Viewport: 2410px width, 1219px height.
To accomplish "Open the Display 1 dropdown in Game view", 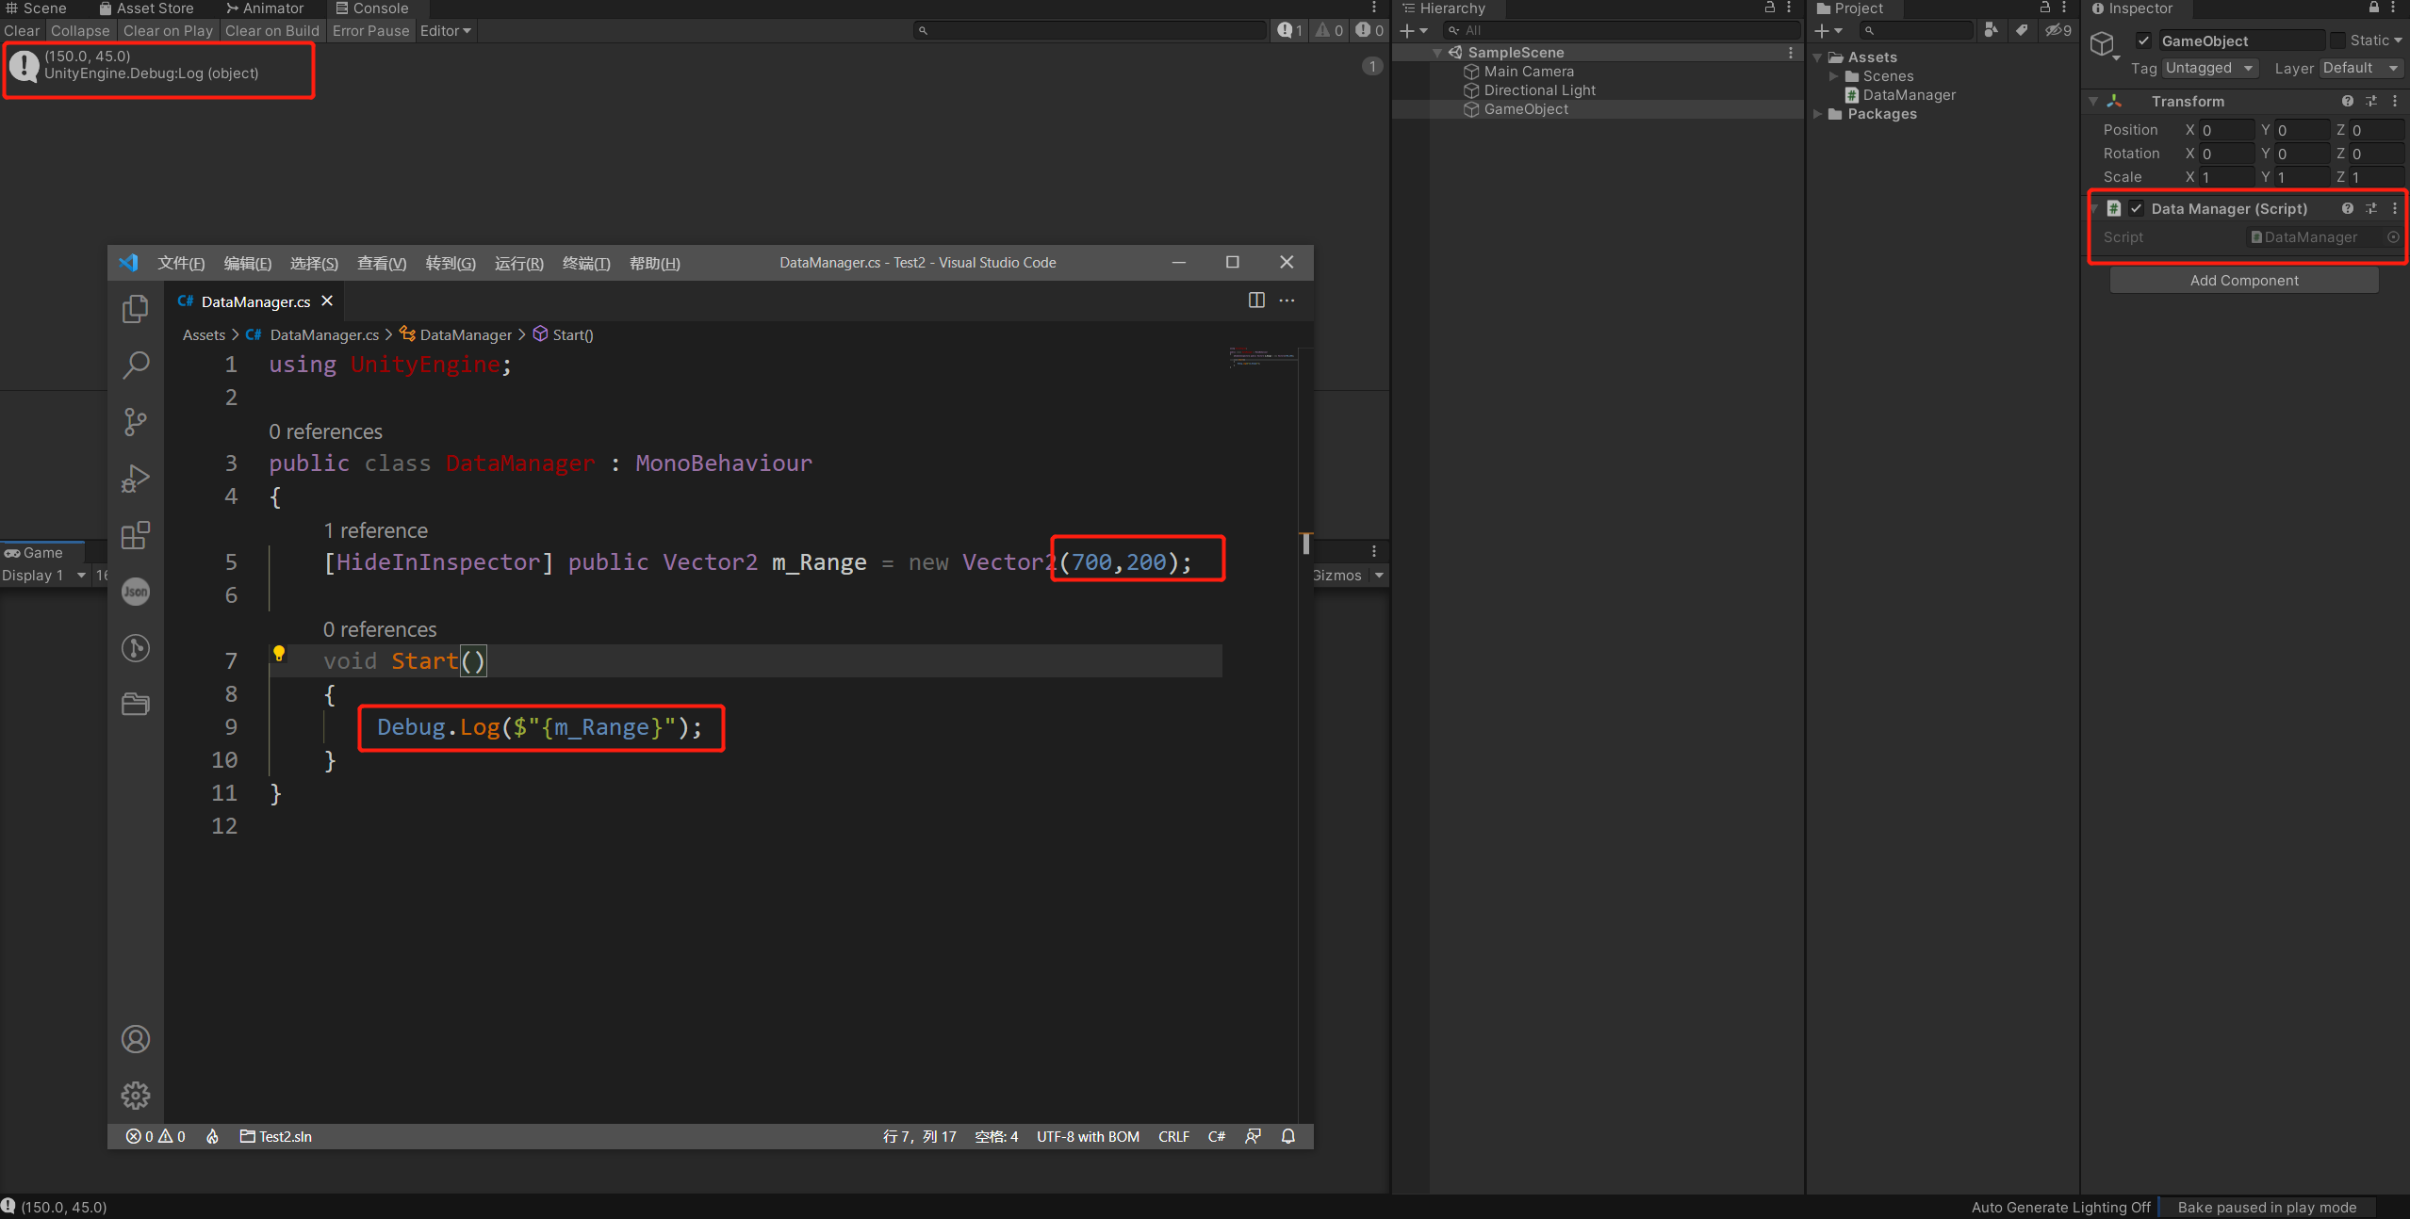I will click(44, 575).
